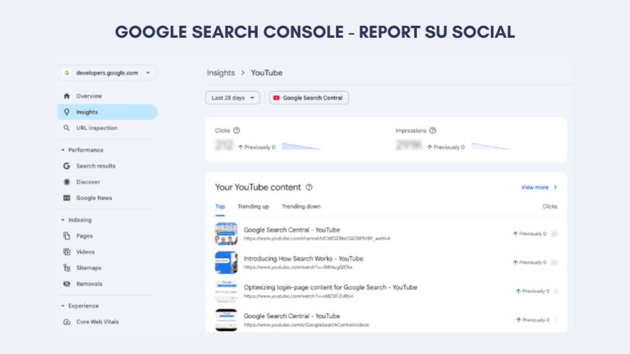Click the Google Search Central filter chip
630x354 pixels.
tap(309, 98)
